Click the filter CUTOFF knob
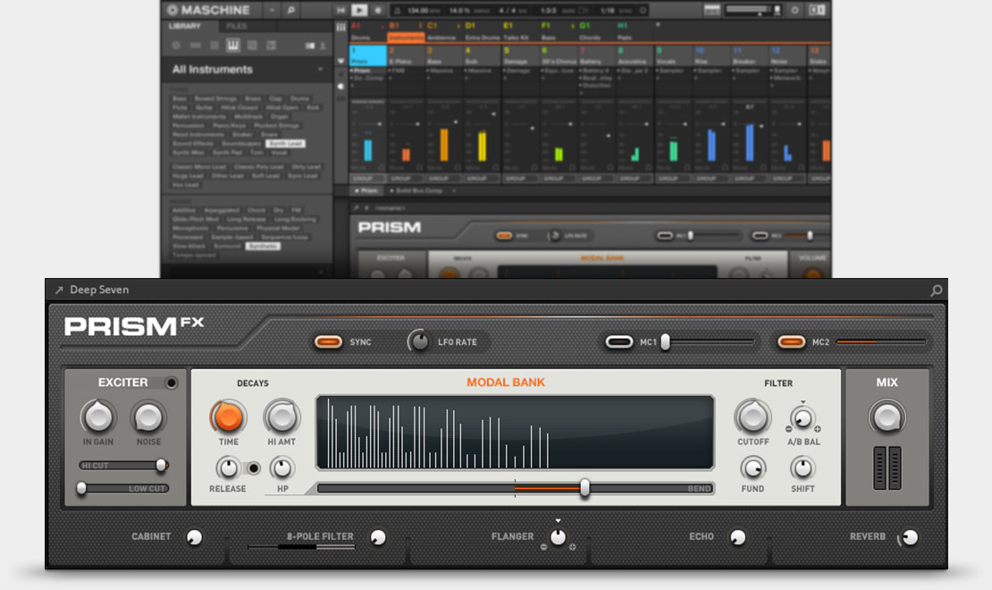This screenshot has height=590, width=992. pos(752,417)
